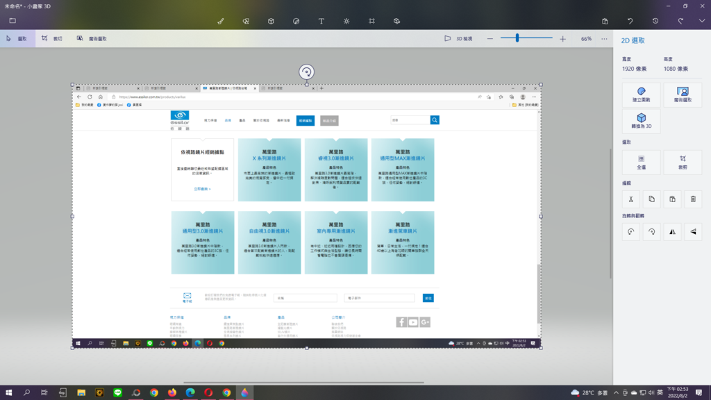Image resolution: width=711 pixels, height=400 pixels.
Task: Open the Effects sun icon
Action: coord(346,21)
